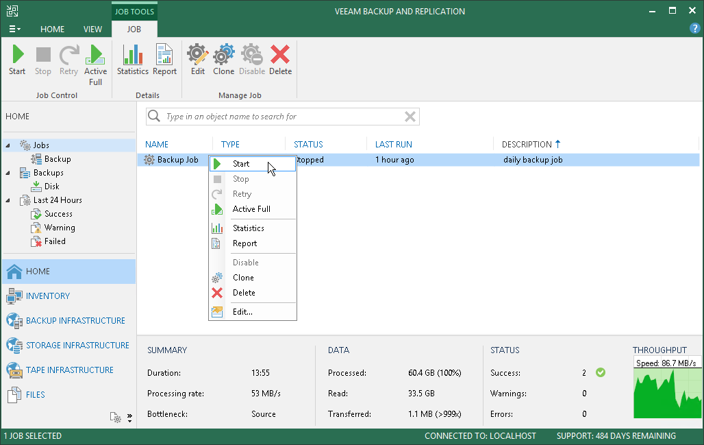Clear the search box with the X
Screen dimensions: 704x445
pos(410,117)
